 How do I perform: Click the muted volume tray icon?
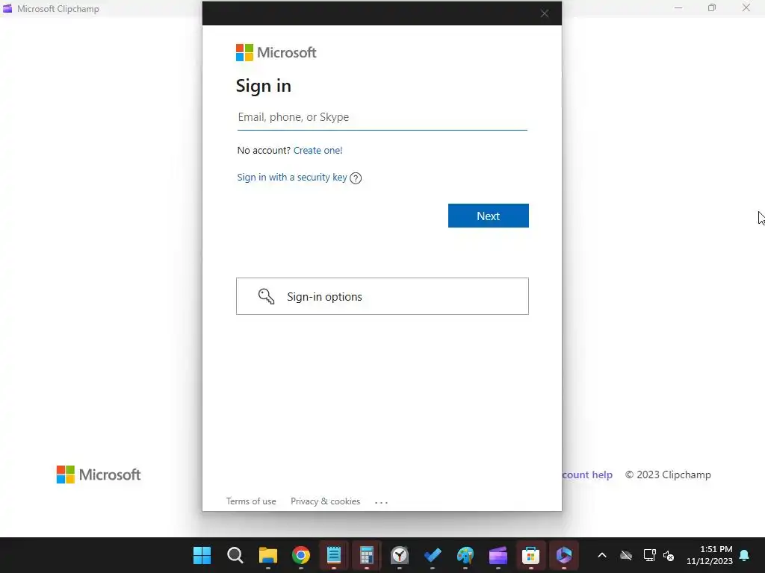pyautogui.click(x=669, y=555)
